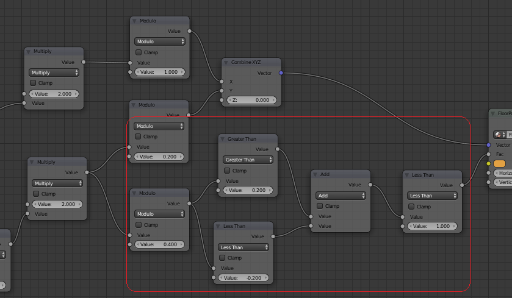Image resolution: width=512 pixels, height=298 pixels.
Task: Click the labeled Value input socket on Less Than 1.000 node
Action: pyautogui.click(x=403, y=217)
